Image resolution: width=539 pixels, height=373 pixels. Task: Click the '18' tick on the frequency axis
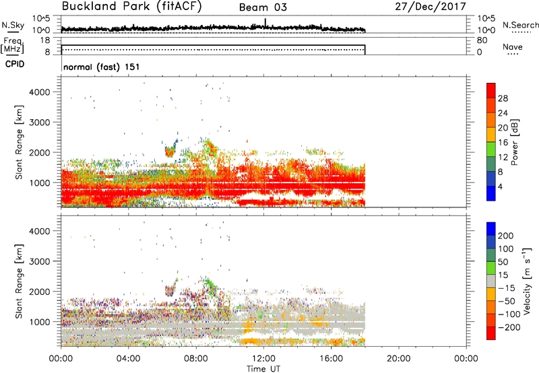(45, 40)
